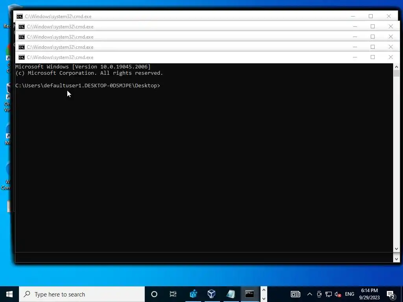Minimize the front cmd window
This screenshot has width=403, height=302.
355,57
